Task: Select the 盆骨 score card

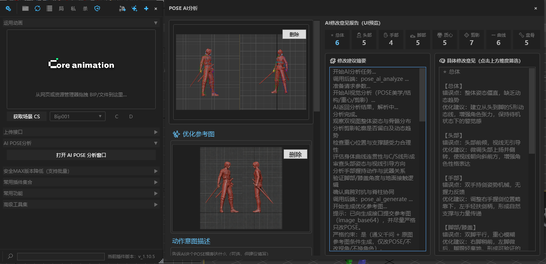Action: coord(526,39)
